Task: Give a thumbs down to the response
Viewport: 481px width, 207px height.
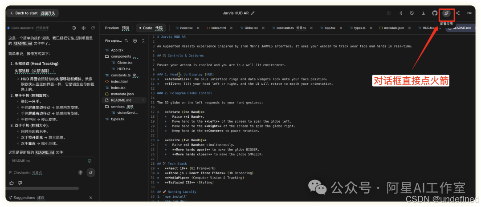Action: [x=20, y=183]
